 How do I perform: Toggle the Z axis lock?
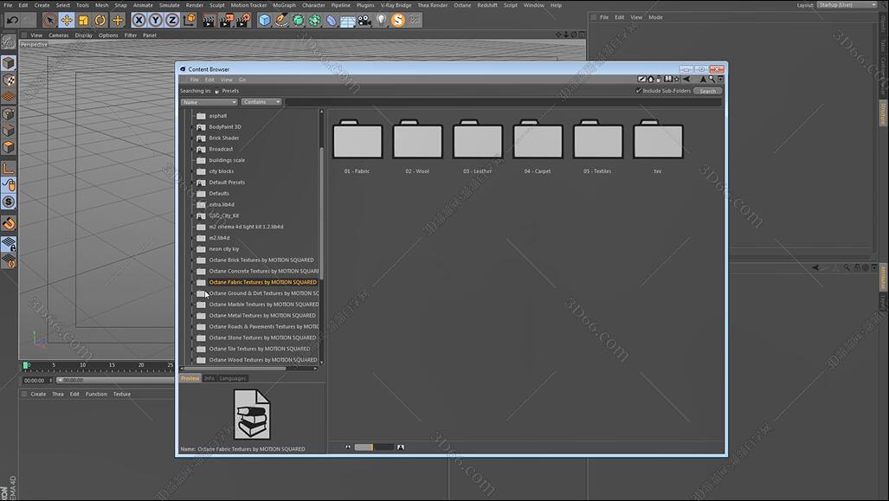(x=171, y=21)
